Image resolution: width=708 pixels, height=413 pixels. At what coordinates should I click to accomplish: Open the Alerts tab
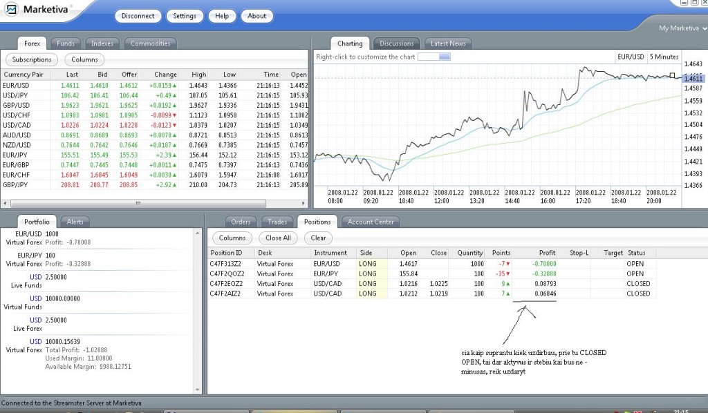(x=75, y=222)
